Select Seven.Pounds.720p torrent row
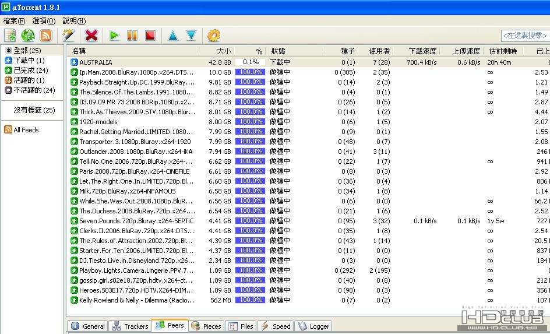Viewport: 550px width, 334px height. click(x=308, y=221)
